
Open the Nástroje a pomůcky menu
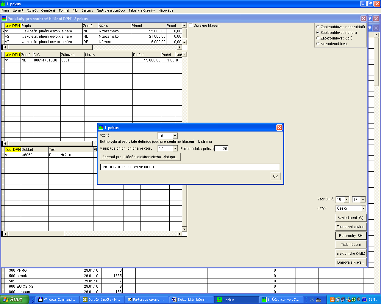tap(111, 10)
